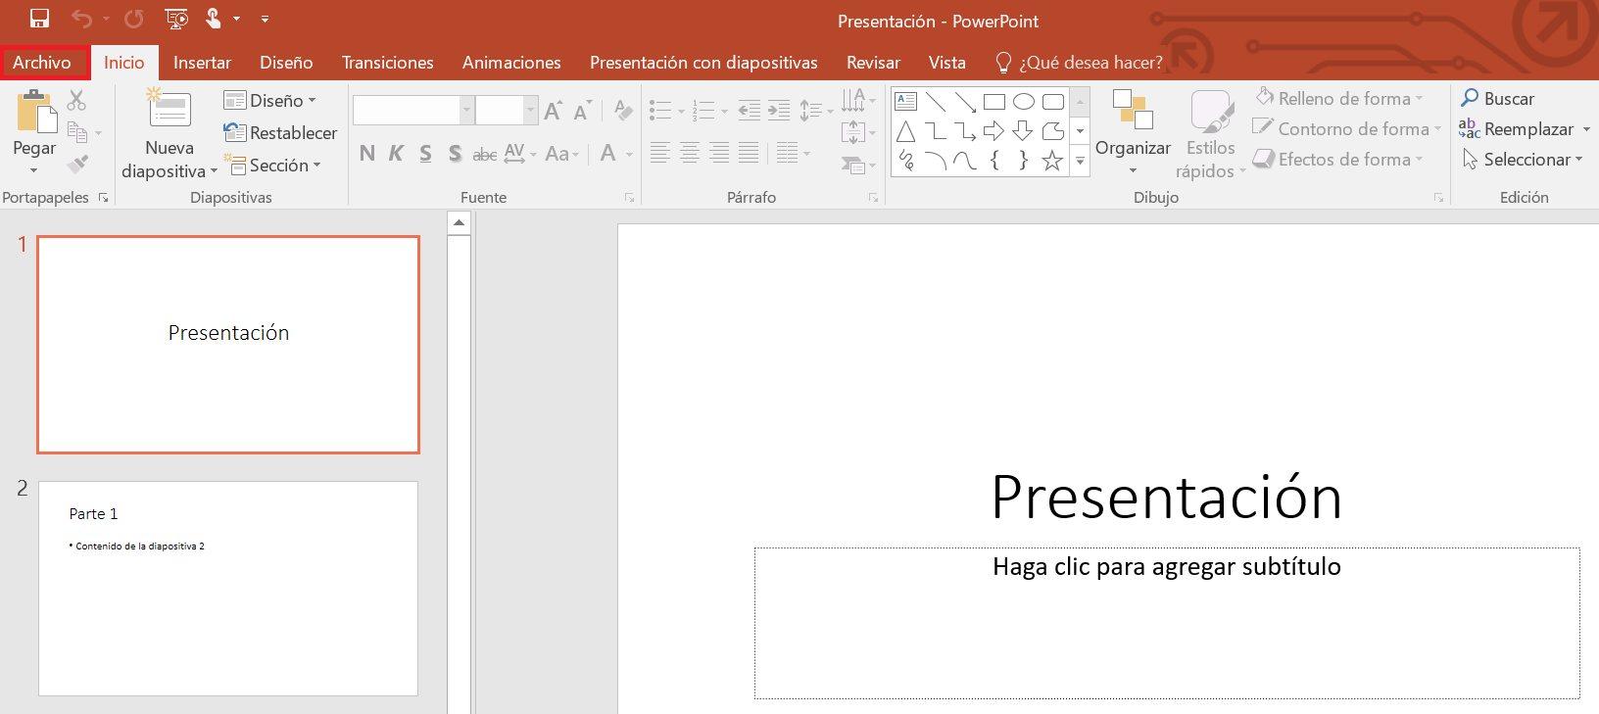The image size is (1599, 714).
Task: Open the Diseño ribbon tab
Action: [286, 63]
